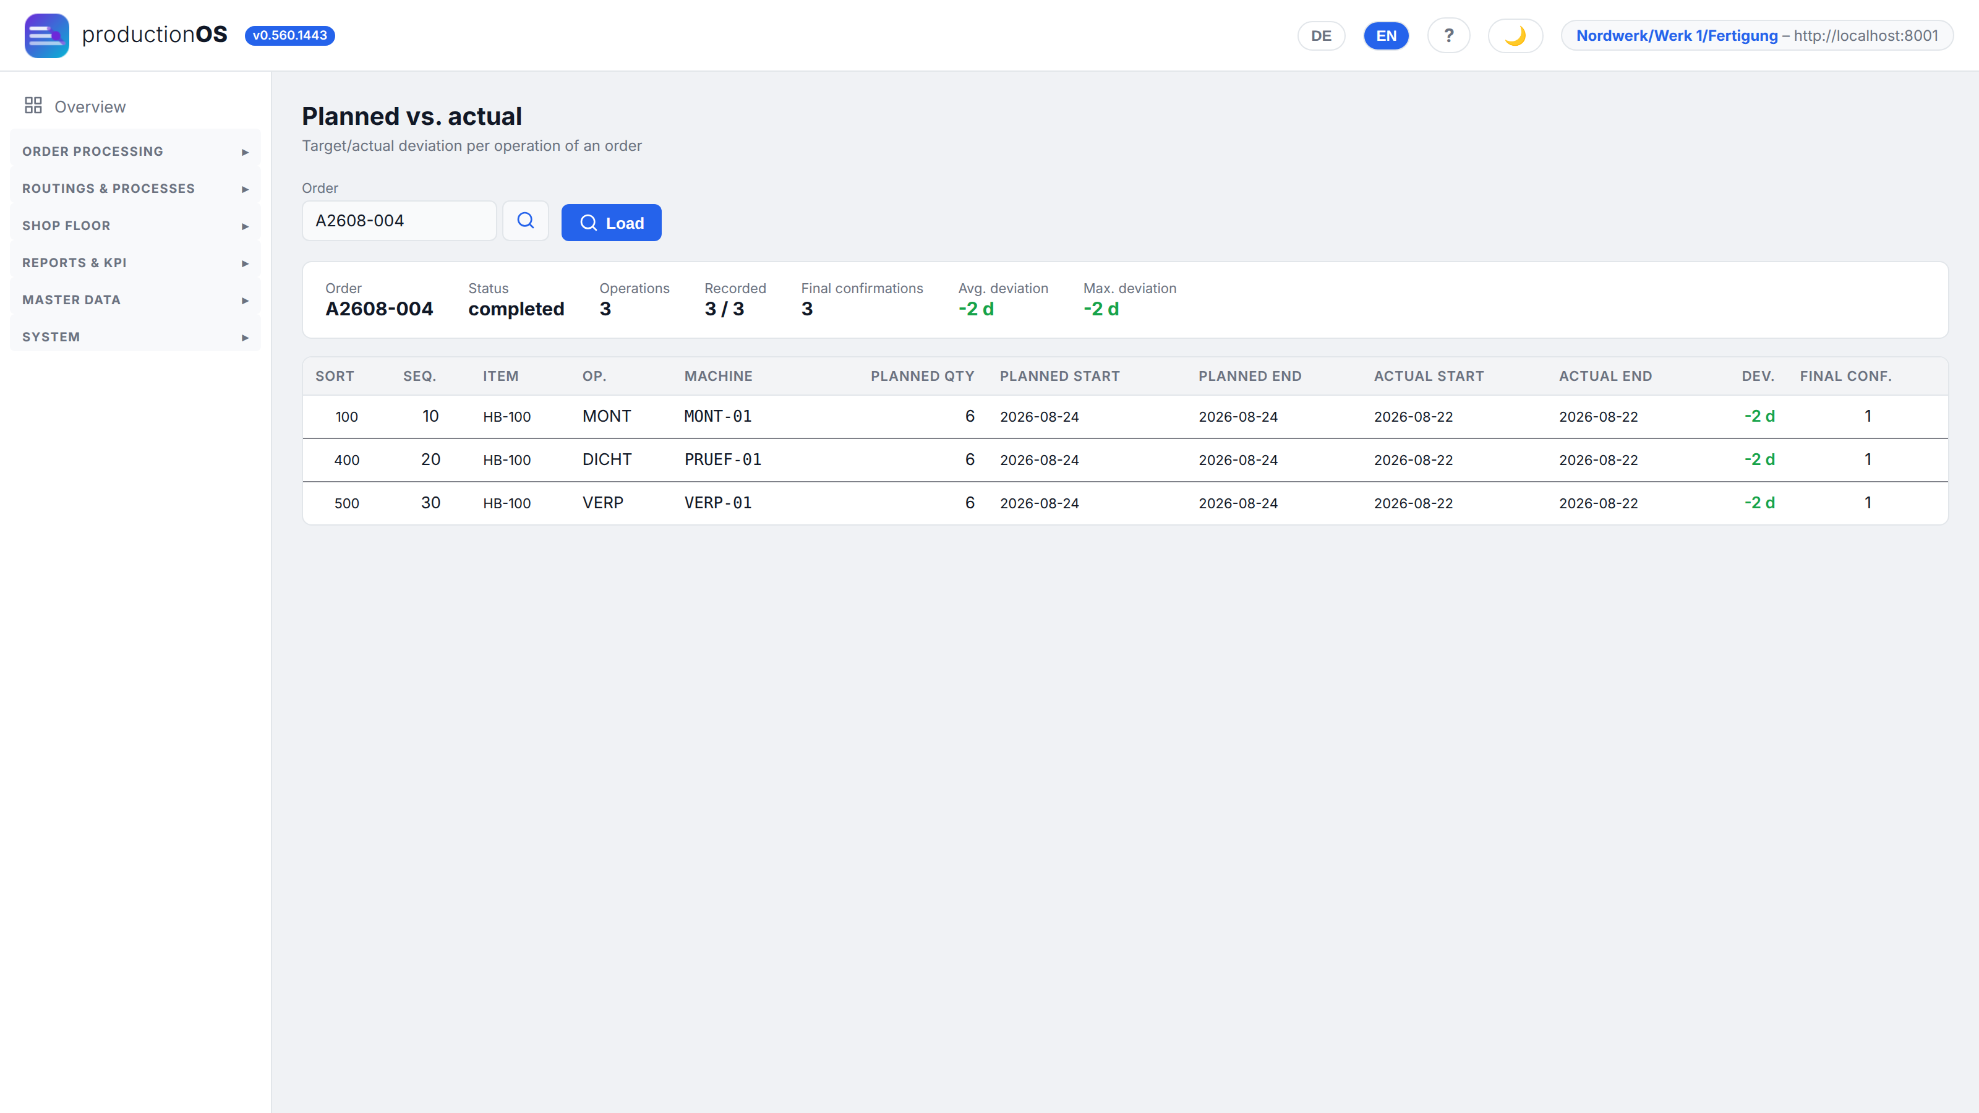
Task: Switch language to EN
Action: (x=1386, y=35)
